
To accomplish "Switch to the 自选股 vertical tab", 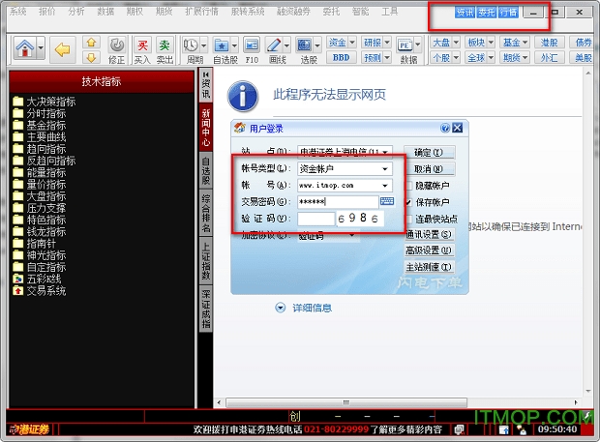I will click(x=205, y=170).
